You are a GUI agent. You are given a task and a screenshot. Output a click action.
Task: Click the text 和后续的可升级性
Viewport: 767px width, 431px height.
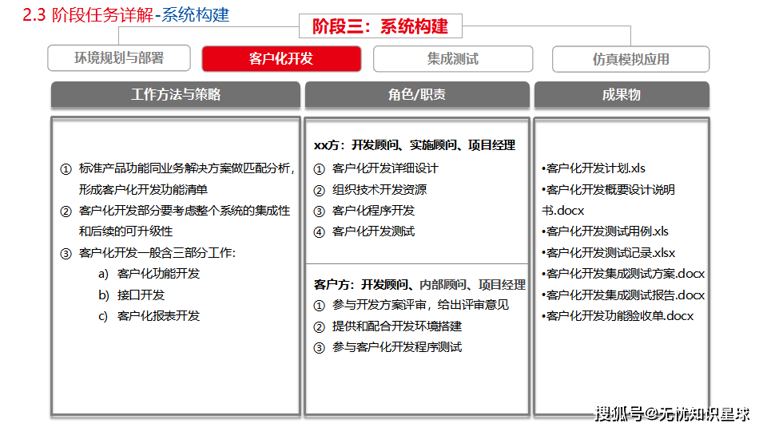pos(125,231)
